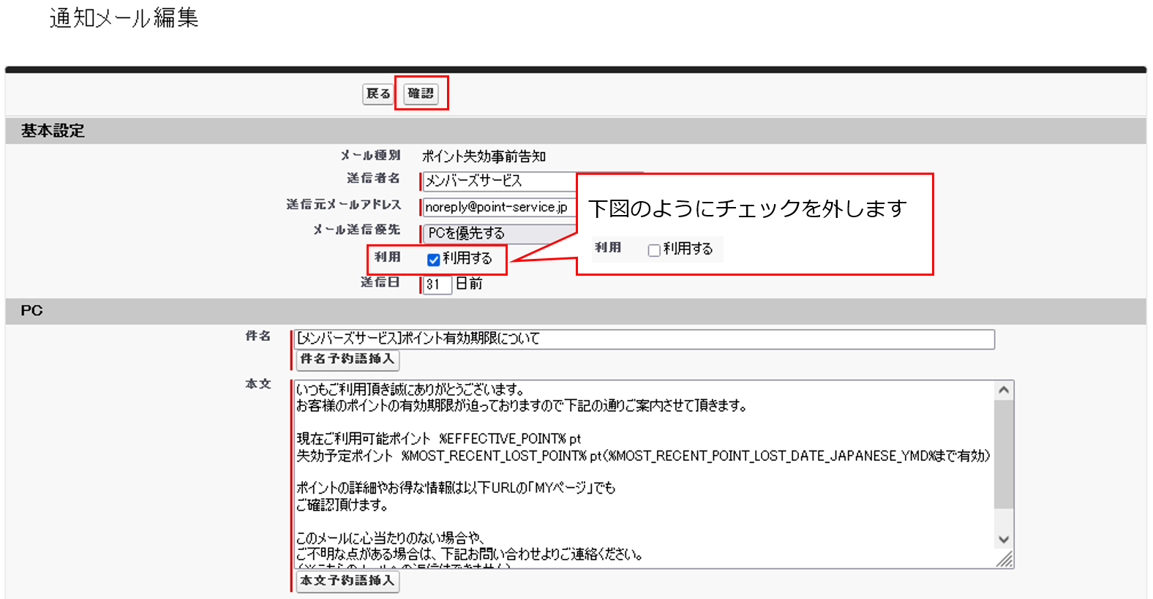Click the ポイント失効事前告知 mail type text

(x=484, y=157)
